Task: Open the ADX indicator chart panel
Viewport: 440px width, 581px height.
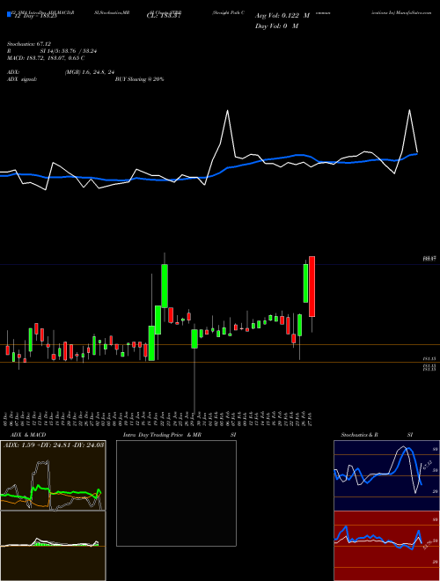Action: click(53, 475)
